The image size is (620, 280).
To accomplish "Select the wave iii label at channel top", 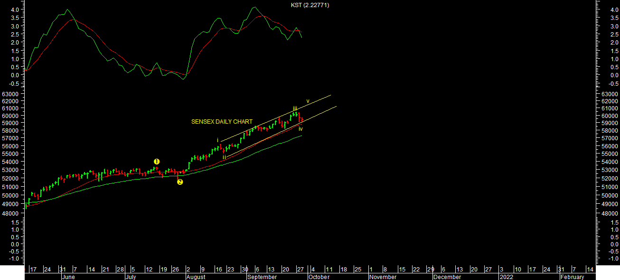I will click(295, 108).
